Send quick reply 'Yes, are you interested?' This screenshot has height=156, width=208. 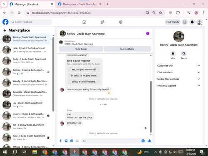click(84, 69)
